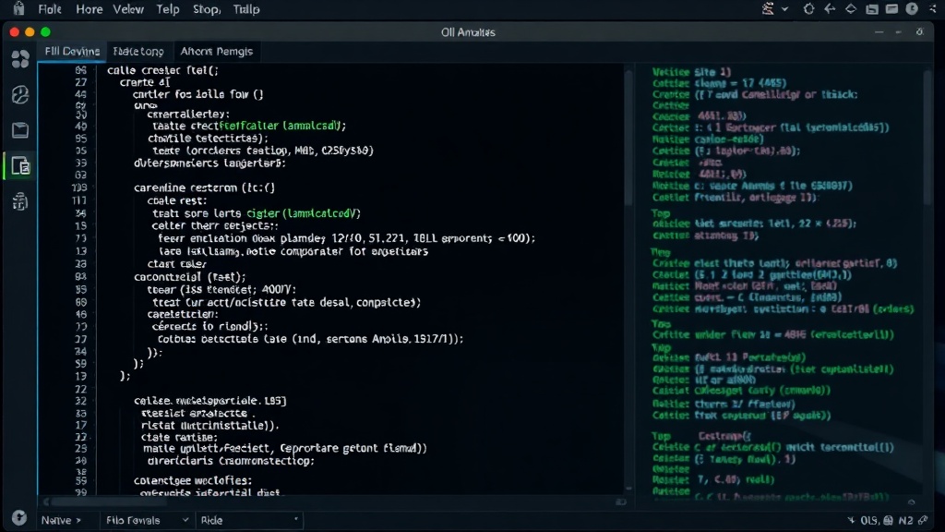Open the Hore menu

[x=90, y=9]
